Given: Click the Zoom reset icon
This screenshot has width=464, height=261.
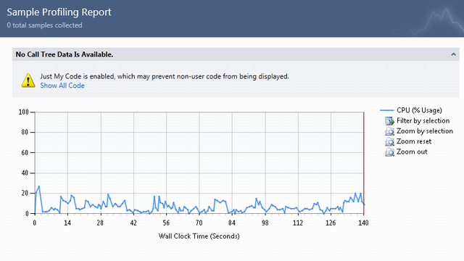Looking at the screenshot, I should [x=389, y=142].
